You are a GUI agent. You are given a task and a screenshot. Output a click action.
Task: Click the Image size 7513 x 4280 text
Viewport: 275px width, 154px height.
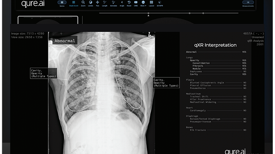pyautogui.click(x=28, y=33)
